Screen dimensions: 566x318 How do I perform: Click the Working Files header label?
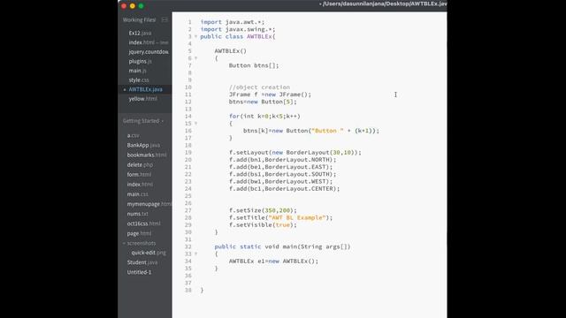139,19
